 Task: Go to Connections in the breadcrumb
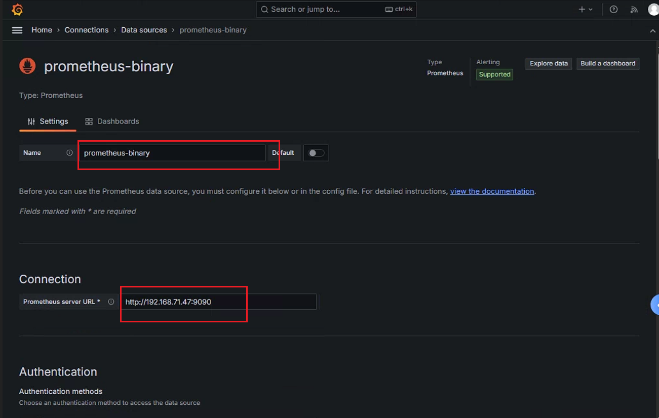(x=87, y=30)
